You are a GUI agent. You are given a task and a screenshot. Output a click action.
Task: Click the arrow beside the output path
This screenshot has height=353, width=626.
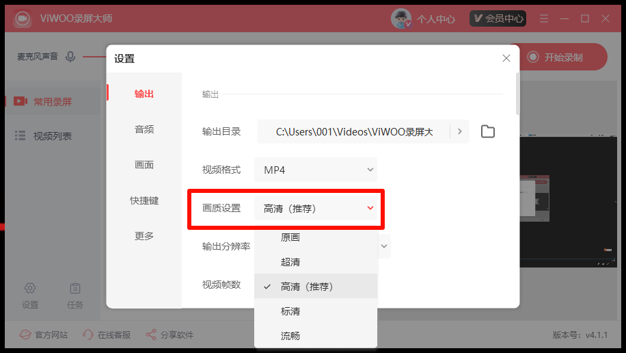coord(459,131)
